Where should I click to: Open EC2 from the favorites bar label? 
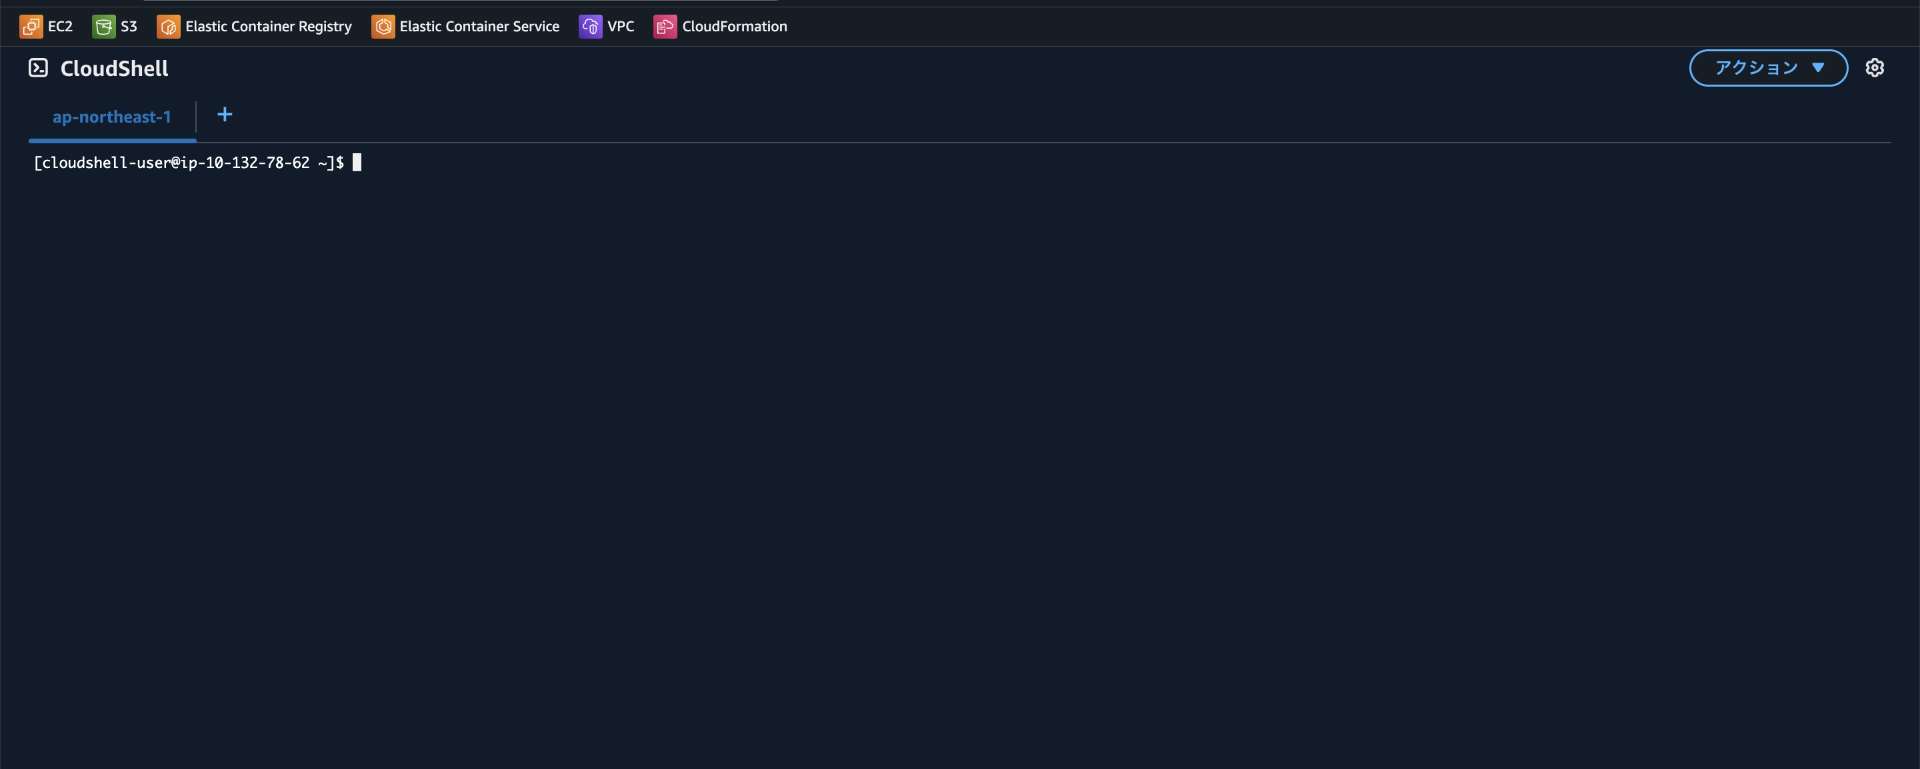click(x=59, y=26)
